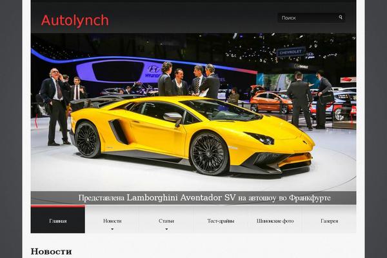The image size is (387, 258).
Task: Expand the Статьи dropdown arrow
Action: 166,229
